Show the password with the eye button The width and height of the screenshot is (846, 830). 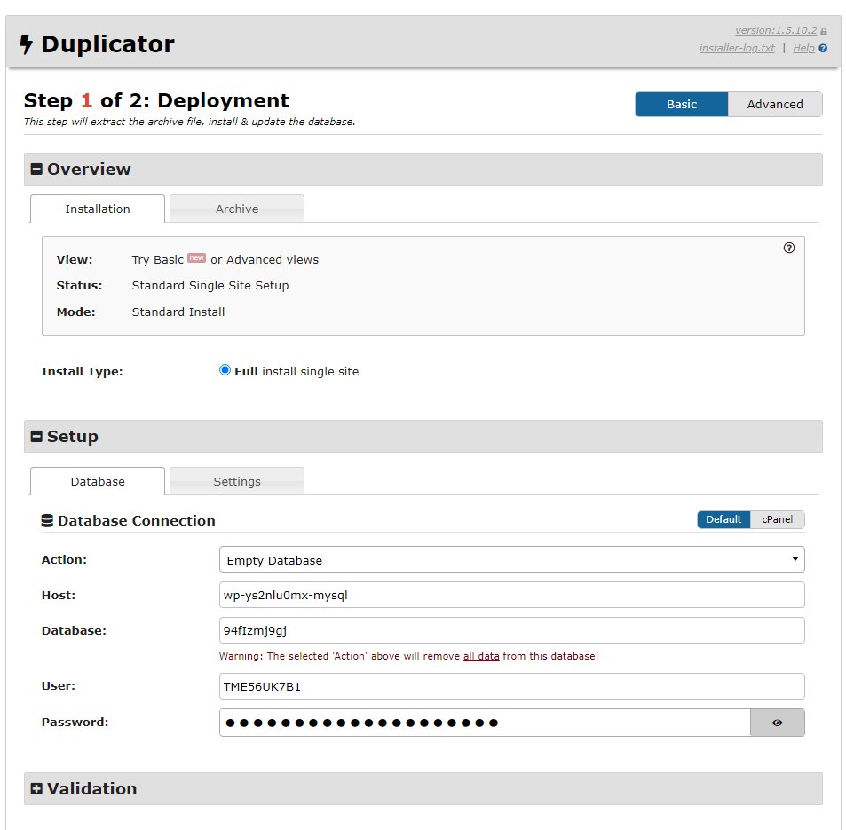coord(777,723)
